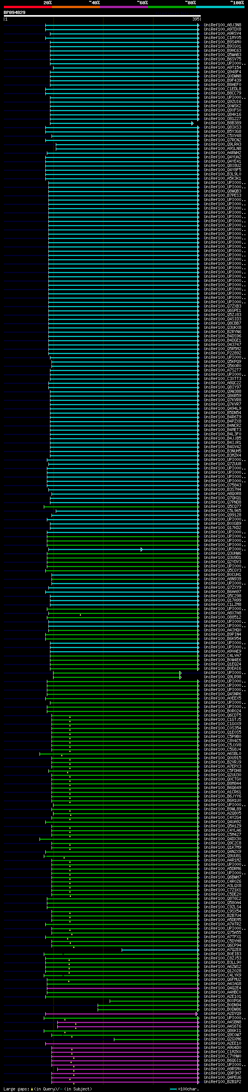
Task: Click hit label UniRef100_Q84K16
Action: coord(222,114)
